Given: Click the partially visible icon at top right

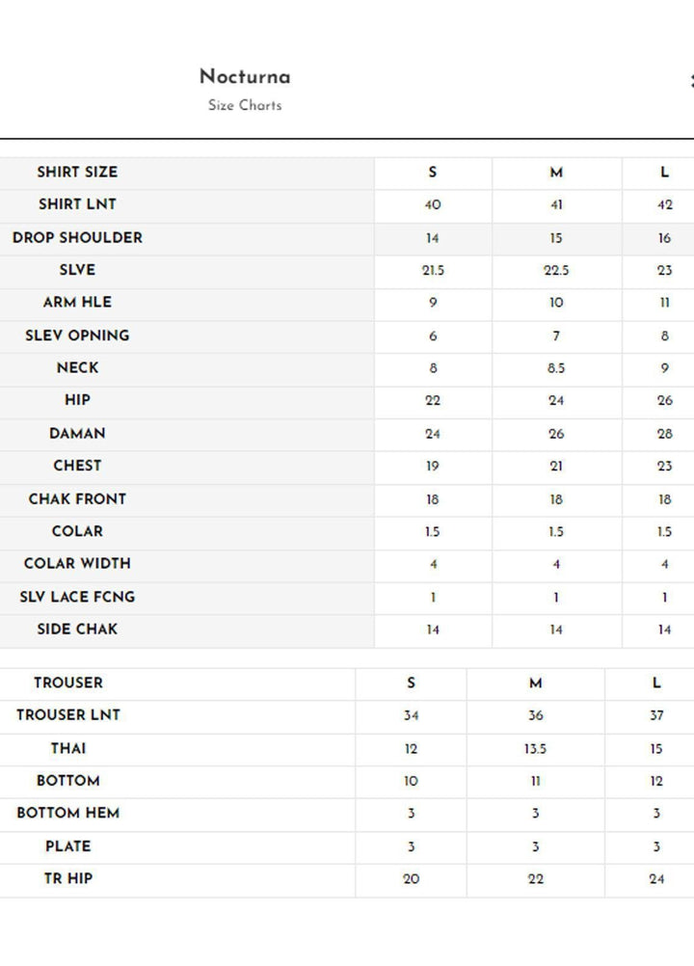Looking at the screenshot, I should (690, 81).
